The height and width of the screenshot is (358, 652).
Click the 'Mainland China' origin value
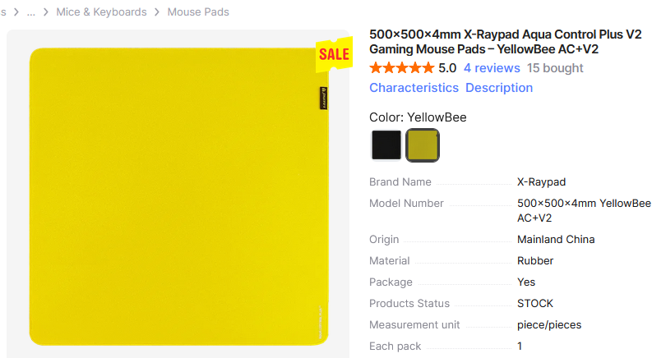tap(556, 239)
